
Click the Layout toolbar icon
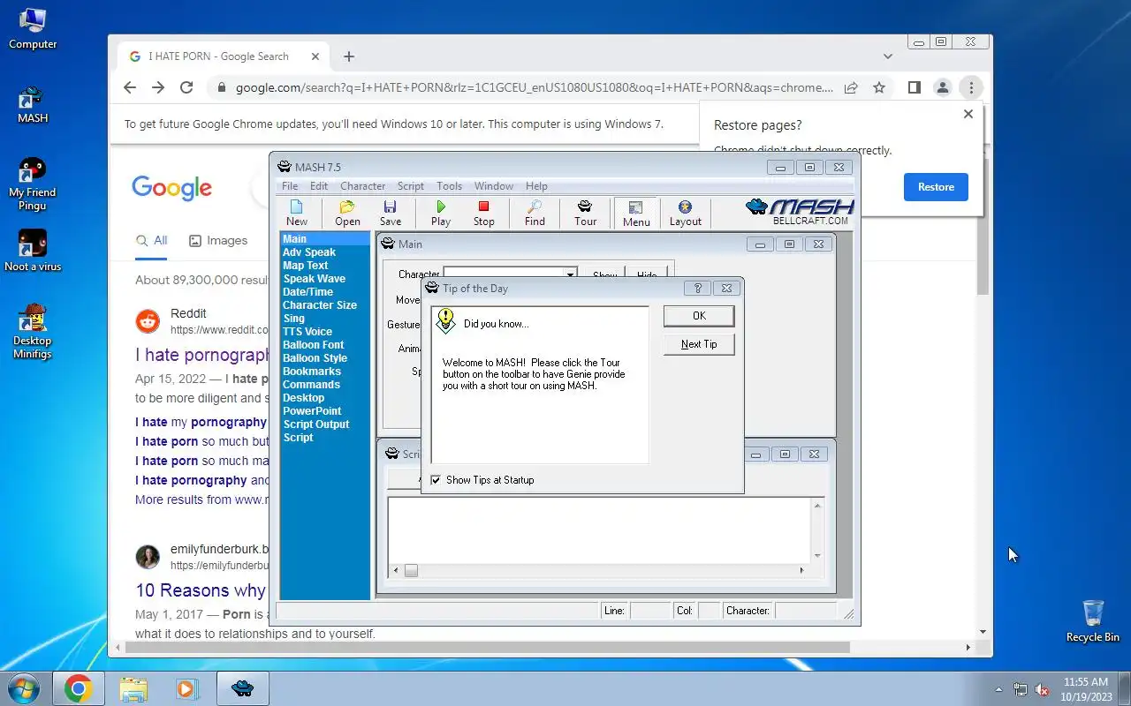click(x=685, y=213)
